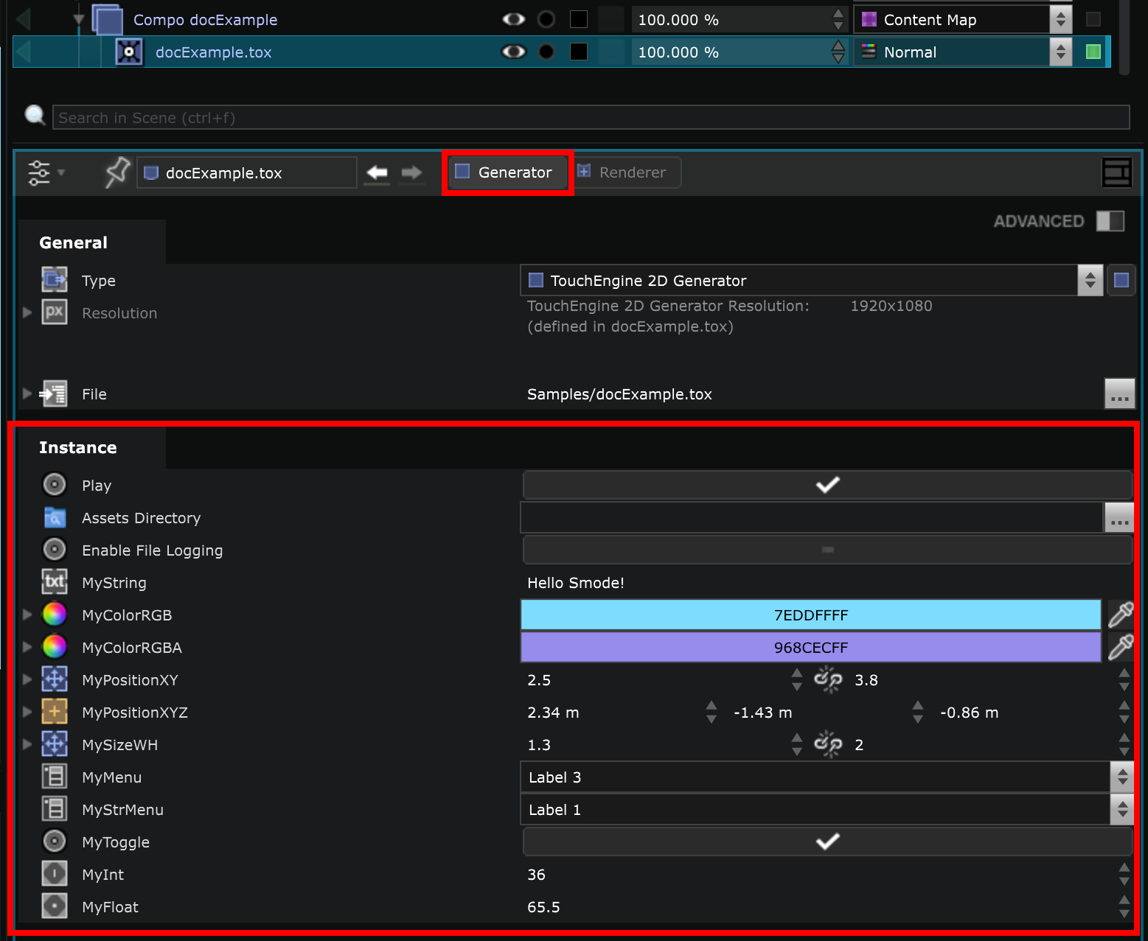Adjust the MyInt value stepper

pos(1124,874)
